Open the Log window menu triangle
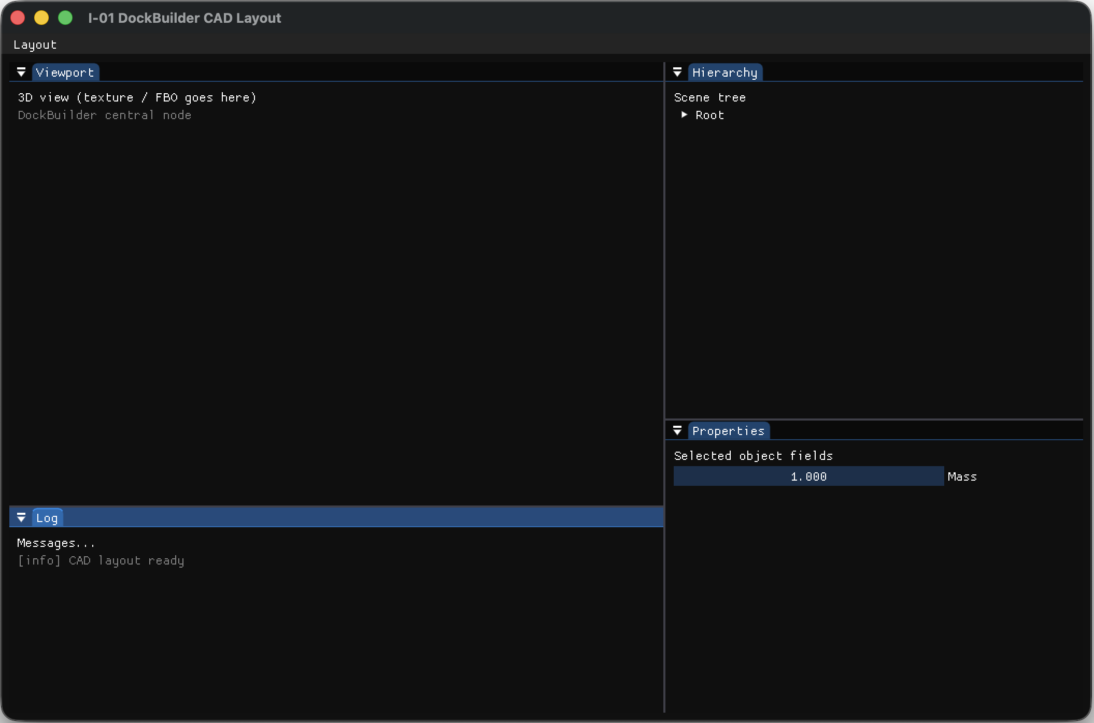 pos(21,517)
